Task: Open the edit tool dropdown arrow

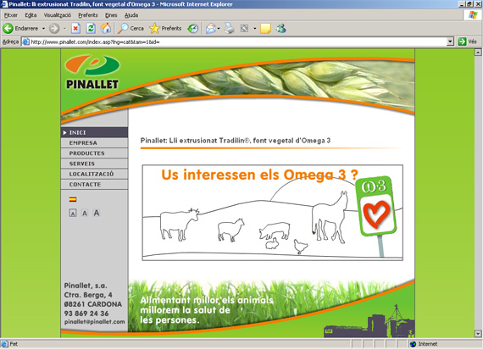Action: pos(255,28)
